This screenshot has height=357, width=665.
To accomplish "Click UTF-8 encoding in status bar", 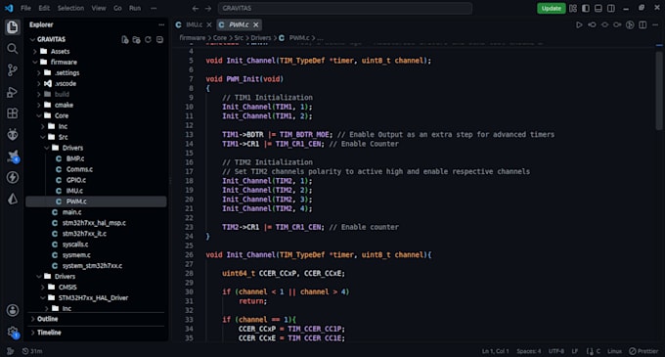I will tap(556, 351).
